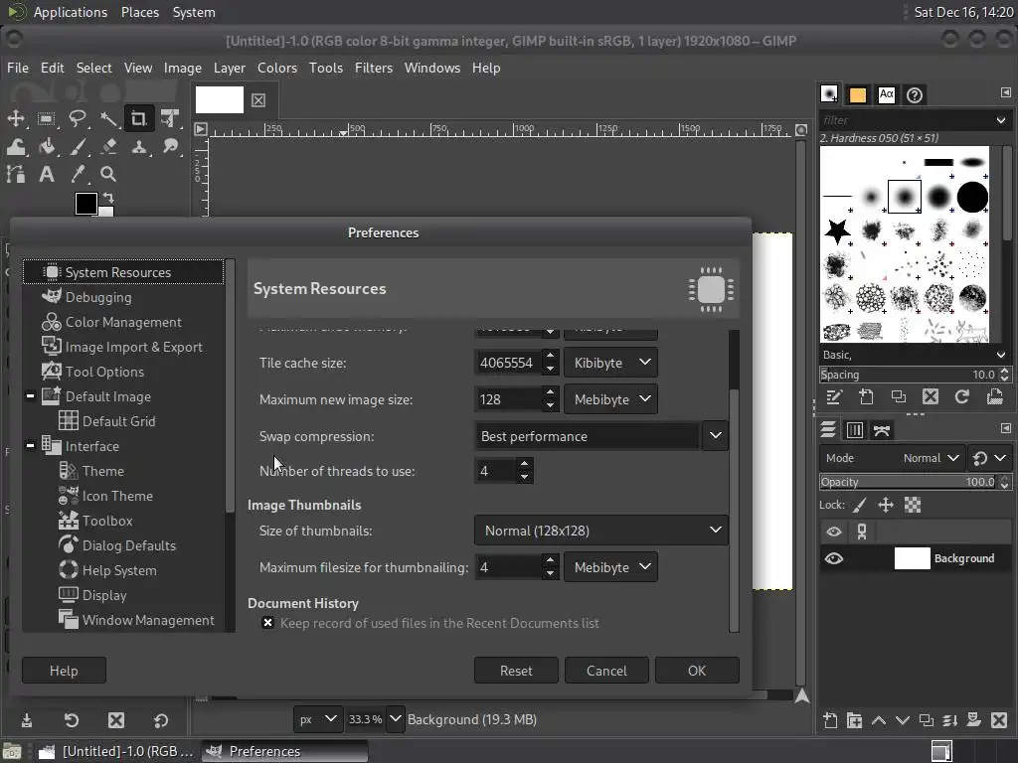Select the Paintbrush tool

coord(78,147)
